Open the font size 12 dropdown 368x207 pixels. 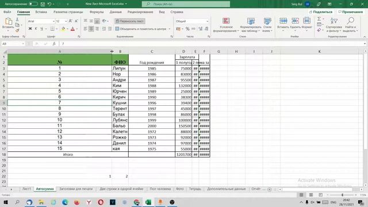point(66,21)
